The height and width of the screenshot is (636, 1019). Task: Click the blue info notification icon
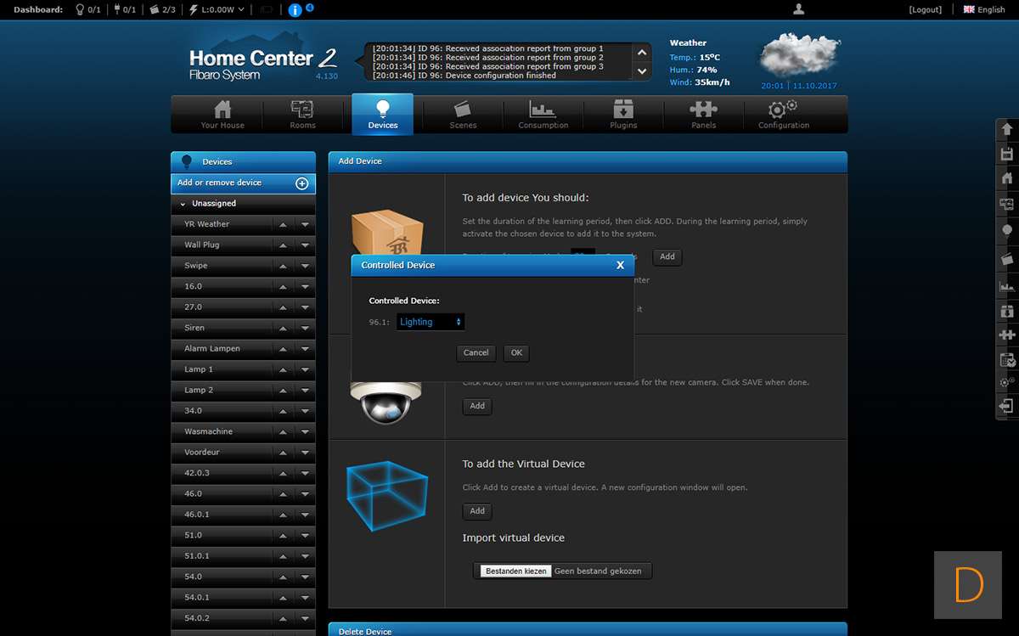(295, 10)
